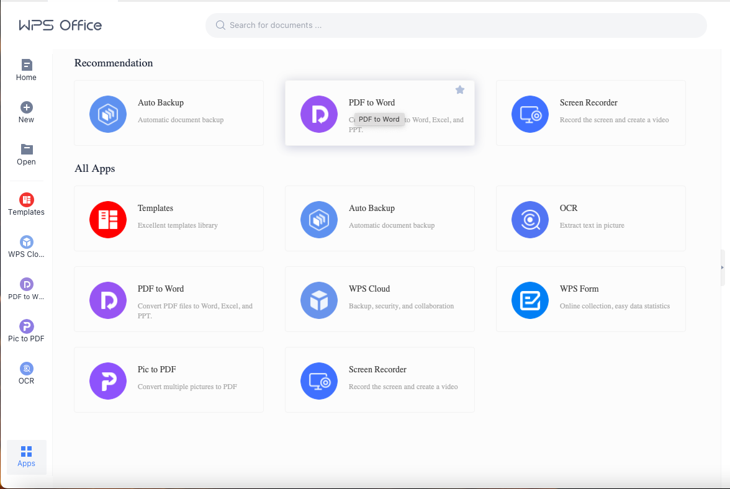The width and height of the screenshot is (730, 489).
Task: Click Screen Recorder icon under Recommendation
Action: 530,114
